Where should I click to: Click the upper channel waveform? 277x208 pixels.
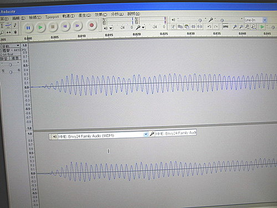[x=153, y=84]
